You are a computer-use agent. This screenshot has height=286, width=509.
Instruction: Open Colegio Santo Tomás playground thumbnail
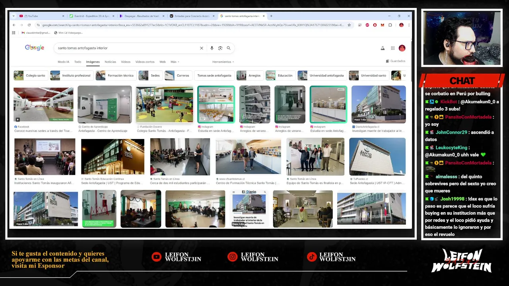165,104
